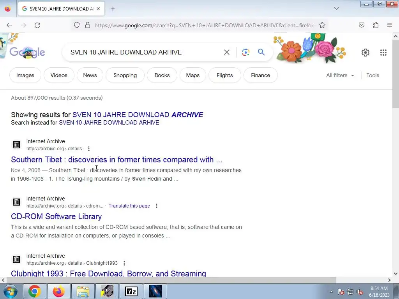
Task: Close the SVEN 10 JAHRE tab
Action: tap(98, 9)
